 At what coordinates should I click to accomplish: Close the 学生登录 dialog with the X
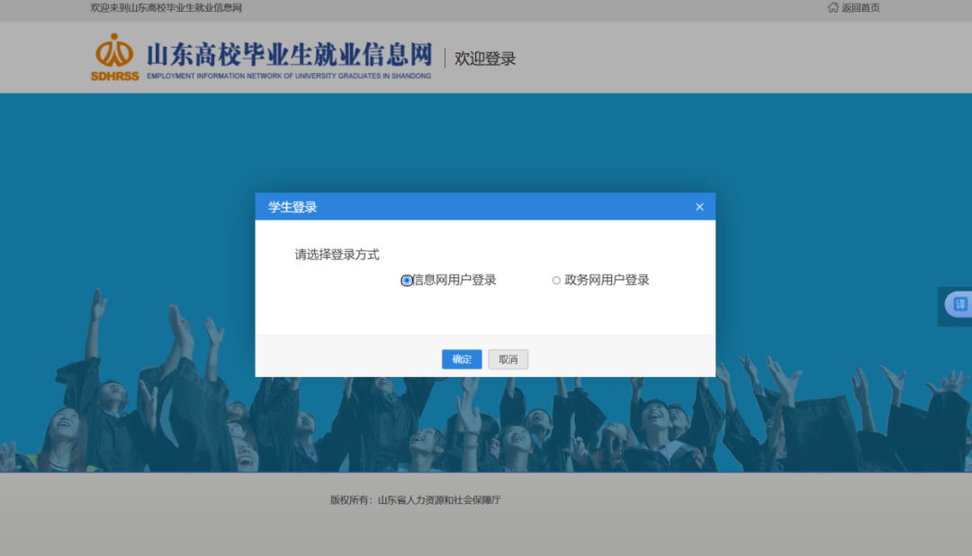(x=699, y=207)
